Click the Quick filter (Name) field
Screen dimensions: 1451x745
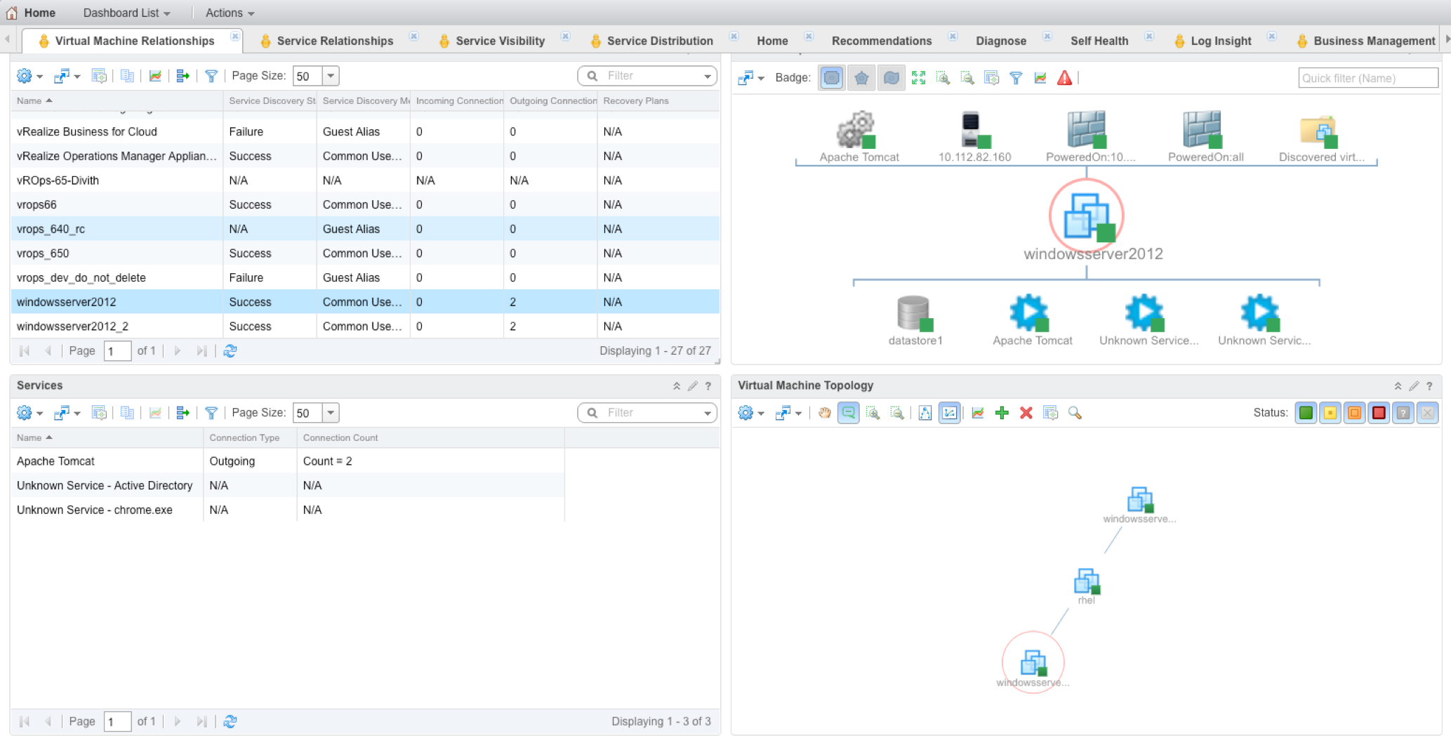(x=1367, y=78)
